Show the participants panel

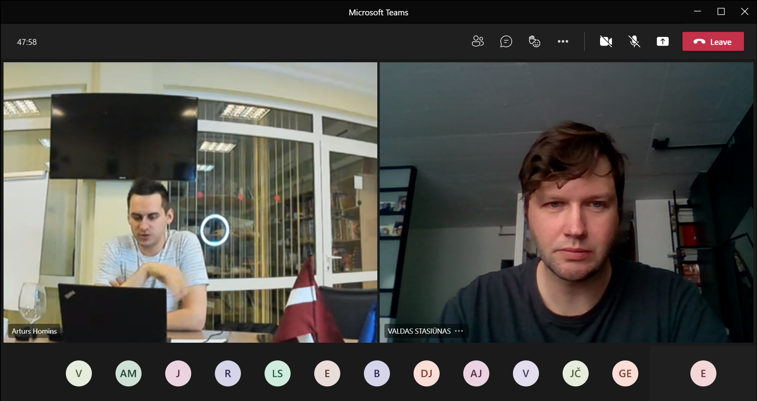[477, 41]
